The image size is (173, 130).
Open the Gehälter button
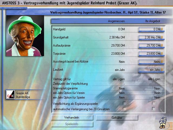coord(117,118)
